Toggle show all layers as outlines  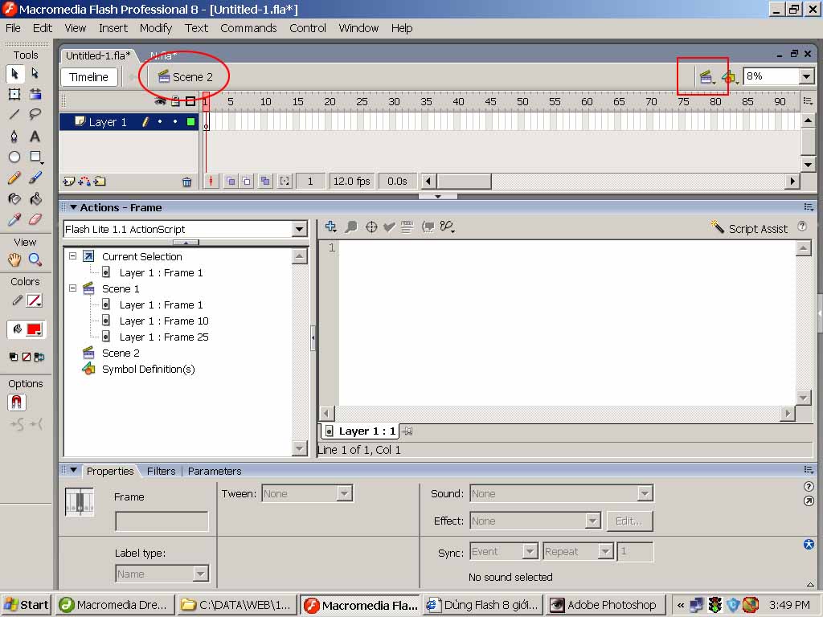[x=190, y=101]
